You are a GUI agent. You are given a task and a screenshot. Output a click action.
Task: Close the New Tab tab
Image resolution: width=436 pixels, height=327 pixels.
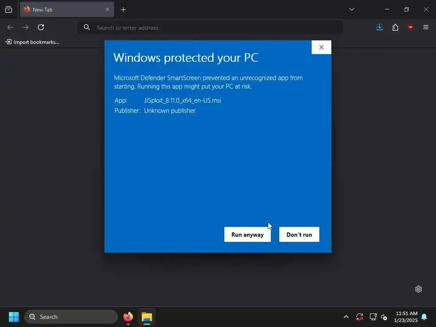tap(107, 9)
